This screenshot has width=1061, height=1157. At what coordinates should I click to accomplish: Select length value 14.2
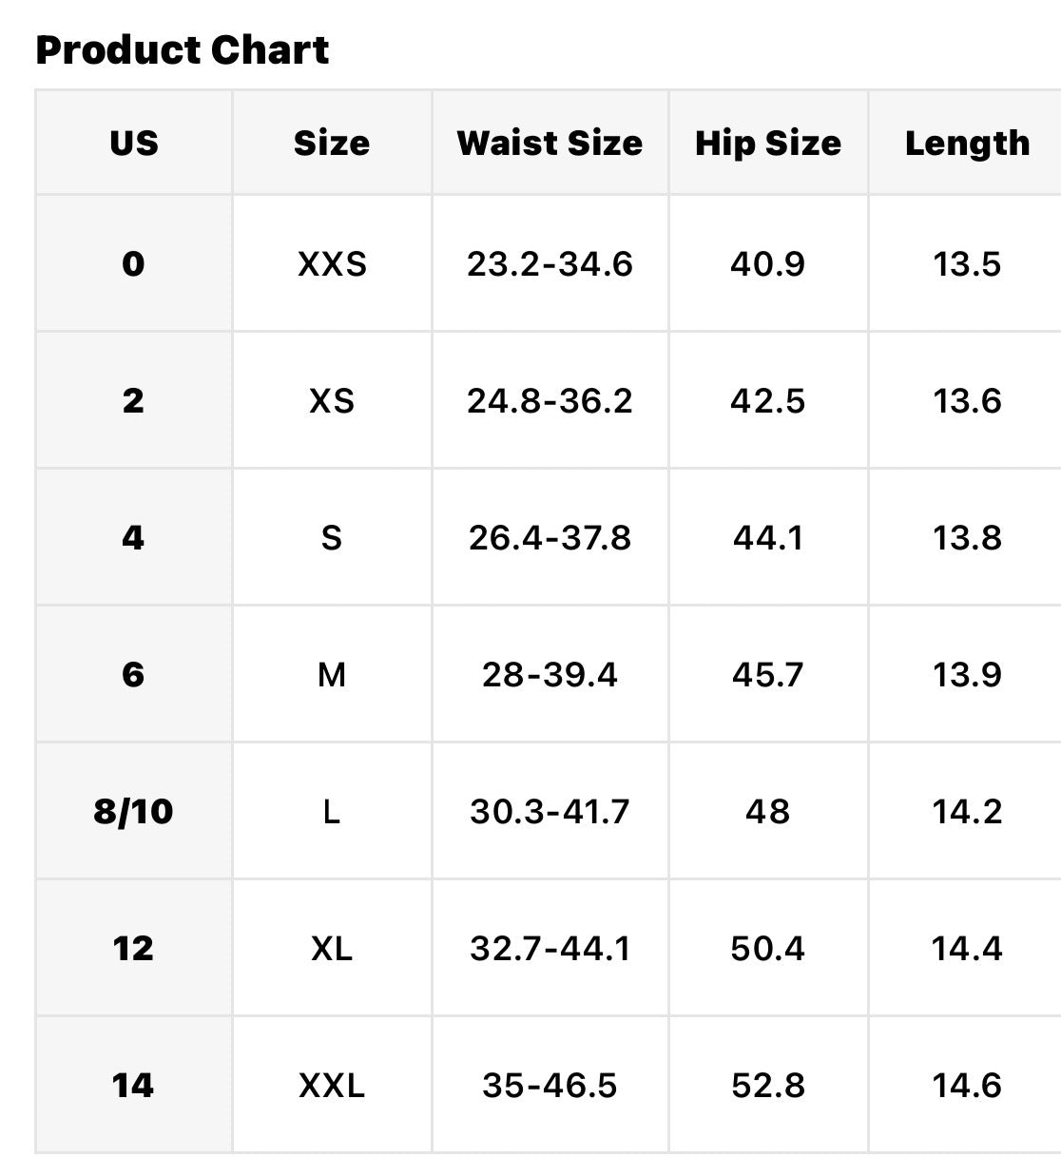(966, 811)
